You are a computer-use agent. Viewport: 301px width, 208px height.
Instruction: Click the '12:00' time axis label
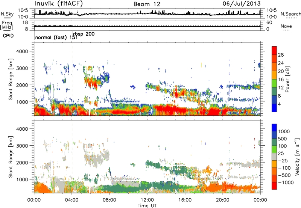(x=147, y=200)
